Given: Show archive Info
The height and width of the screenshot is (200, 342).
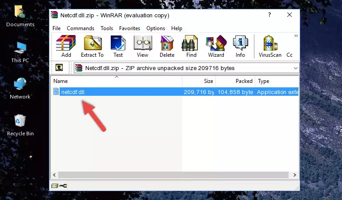Looking at the screenshot, I should pos(240,46).
